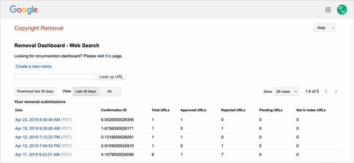Click the Total URLs column header
The width and height of the screenshot is (354, 163).
point(161,110)
